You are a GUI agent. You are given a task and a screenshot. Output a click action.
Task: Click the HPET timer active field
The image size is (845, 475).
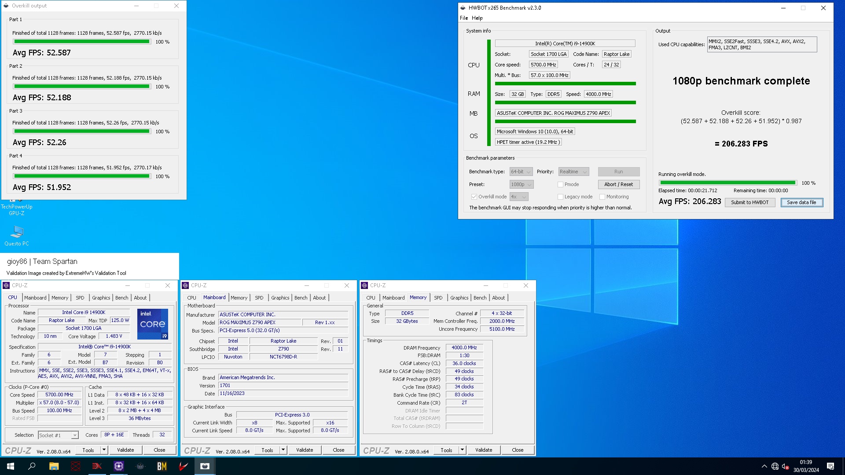tap(528, 142)
